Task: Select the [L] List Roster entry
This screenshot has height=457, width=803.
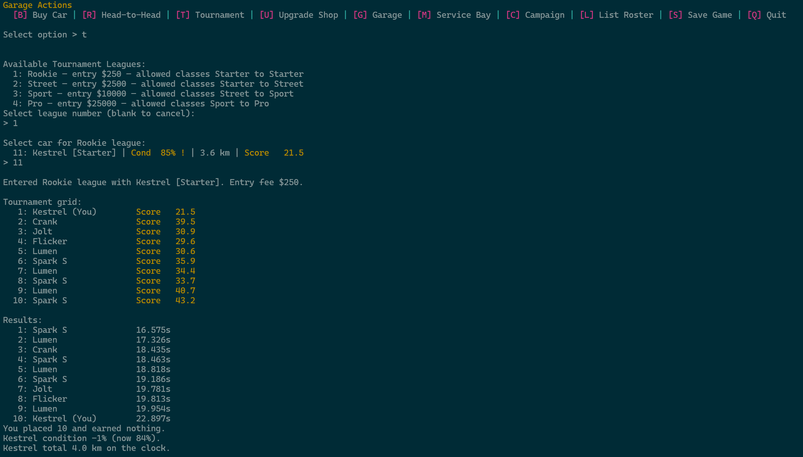Action: [x=617, y=15]
